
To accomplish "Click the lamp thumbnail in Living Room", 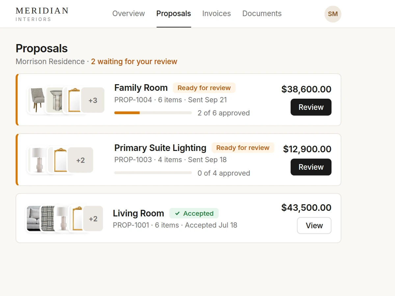I will click(61, 219).
